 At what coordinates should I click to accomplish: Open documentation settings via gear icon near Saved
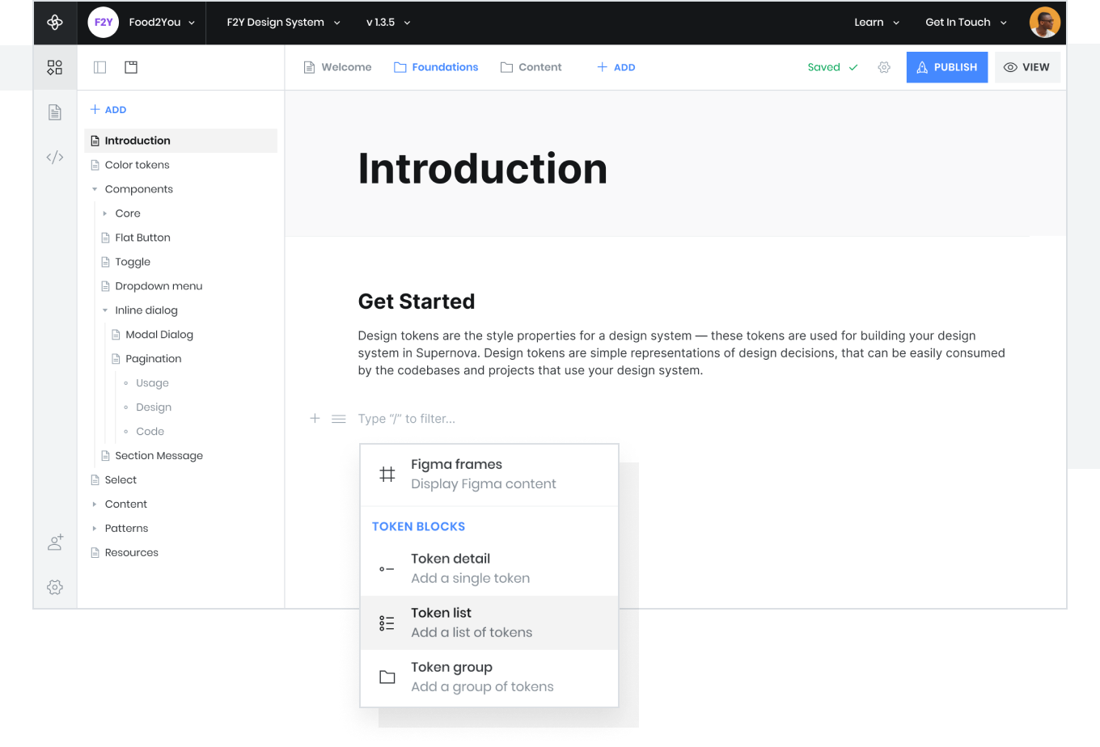click(884, 67)
